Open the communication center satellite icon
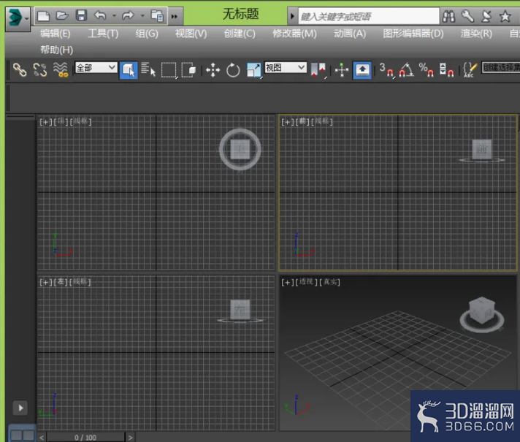The image size is (520, 442). [486, 16]
